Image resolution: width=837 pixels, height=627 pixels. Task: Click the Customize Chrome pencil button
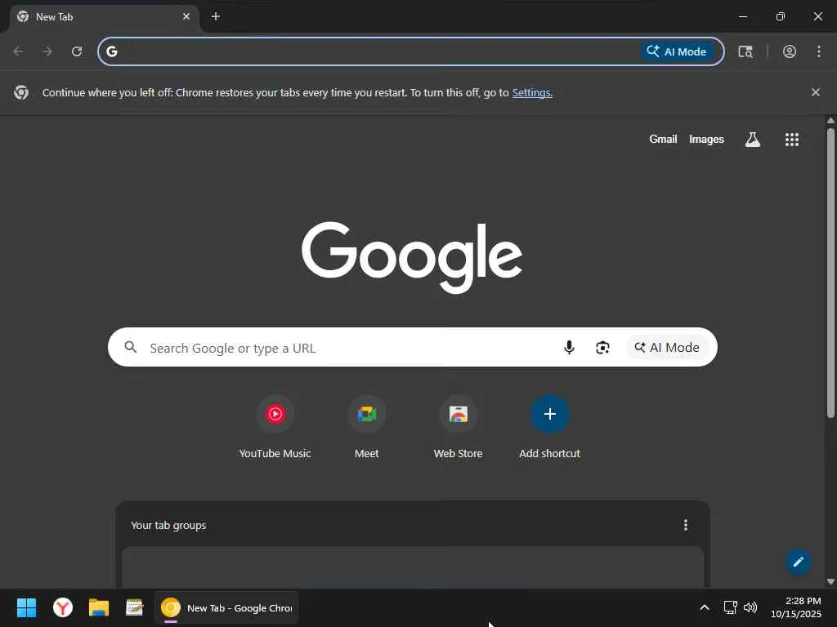tap(798, 562)
